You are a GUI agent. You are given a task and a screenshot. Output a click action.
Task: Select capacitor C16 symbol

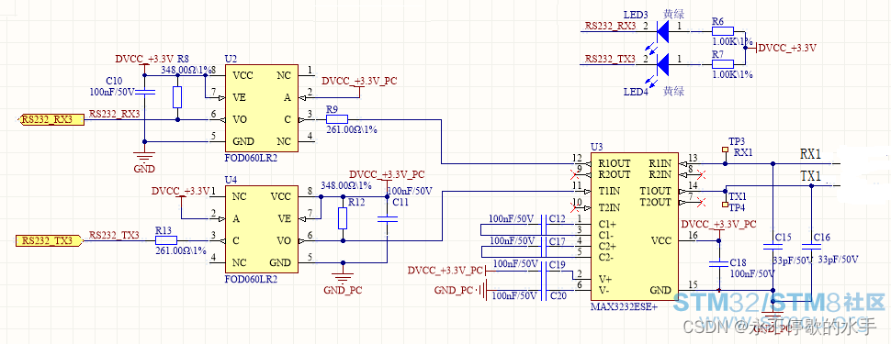point(811,247)
